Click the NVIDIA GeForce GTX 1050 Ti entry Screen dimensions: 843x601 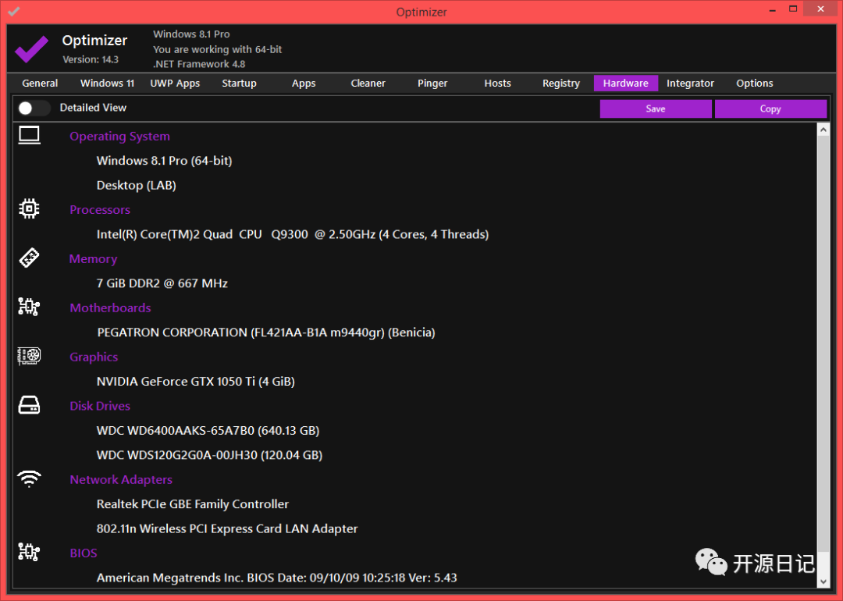(196, 382)
